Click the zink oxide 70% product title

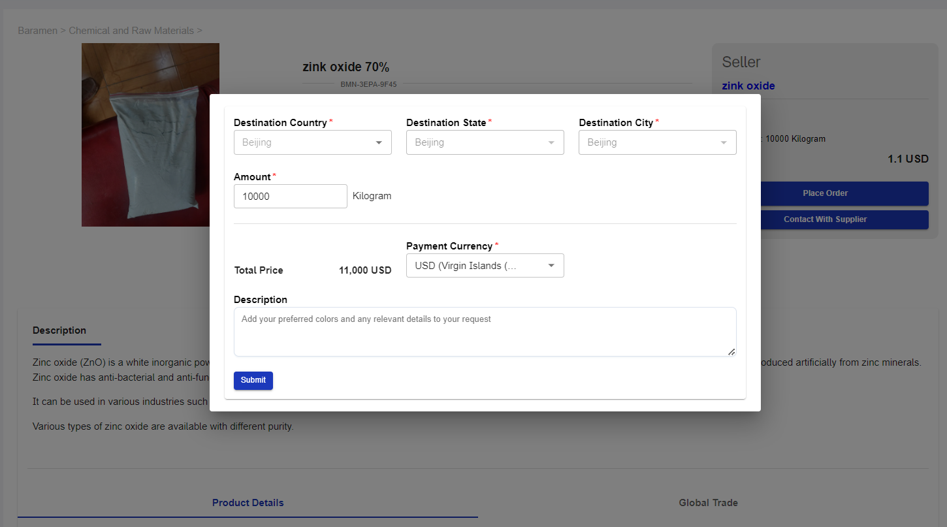coord(345,67)
